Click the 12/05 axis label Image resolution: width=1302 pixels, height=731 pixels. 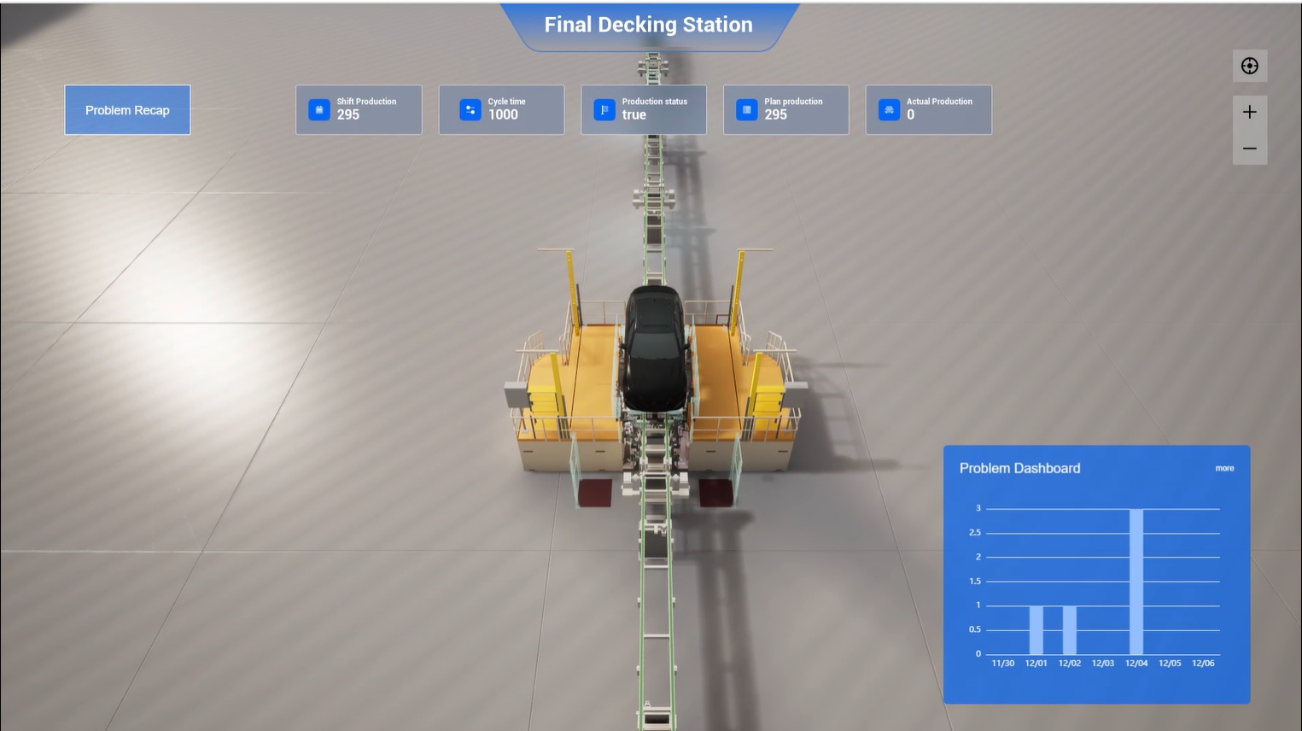point(1170,664)
